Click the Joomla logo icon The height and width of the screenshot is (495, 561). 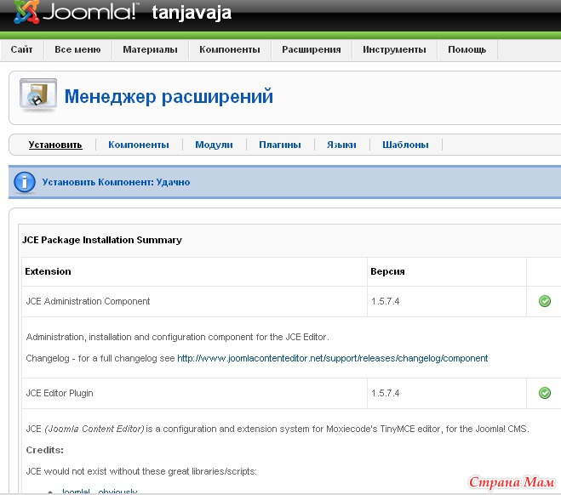pyautogui.click(x=26, y=12)
